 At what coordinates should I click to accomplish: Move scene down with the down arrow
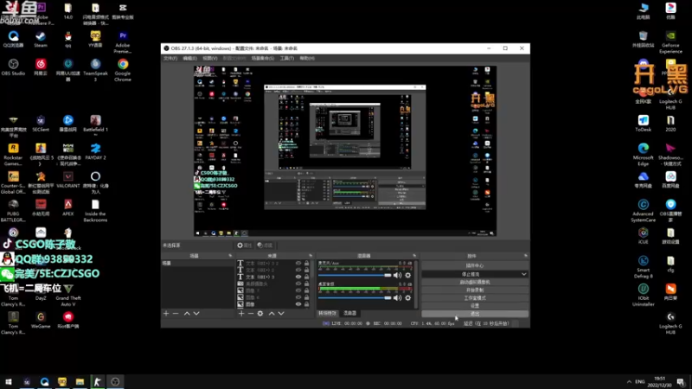[x=196, y=313]
